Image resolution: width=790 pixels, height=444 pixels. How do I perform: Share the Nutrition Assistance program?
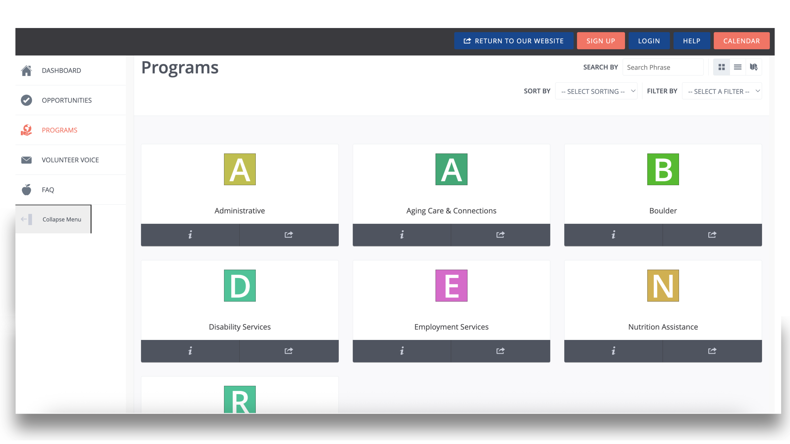(x=712, y=351)
